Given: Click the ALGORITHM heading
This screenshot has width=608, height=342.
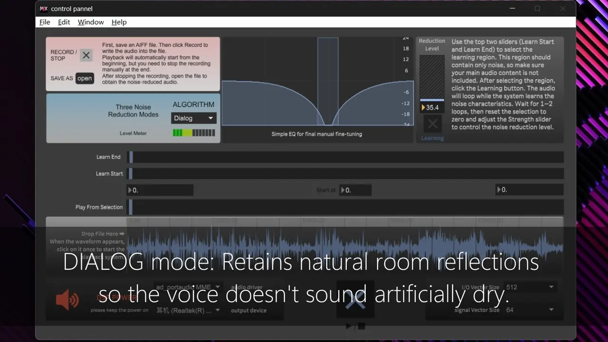Looking at the screenshot, I should 193,104.
